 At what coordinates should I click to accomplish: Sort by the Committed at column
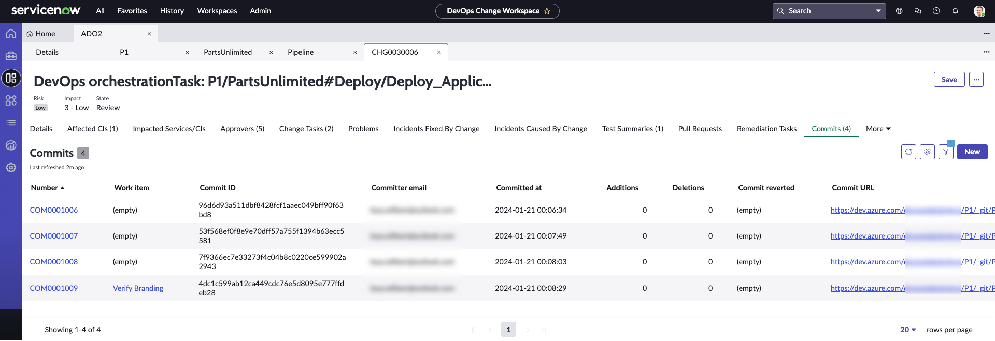(519, 188)
